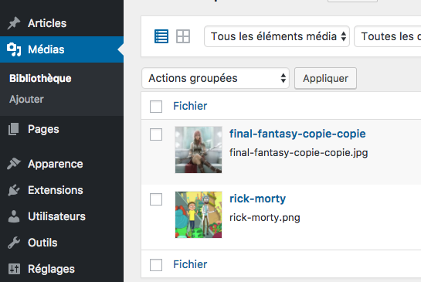This screenshot has height=282, width=421.
Task: Toggle select-all checkbox in header Fichier row
Action: pos(156,107)
